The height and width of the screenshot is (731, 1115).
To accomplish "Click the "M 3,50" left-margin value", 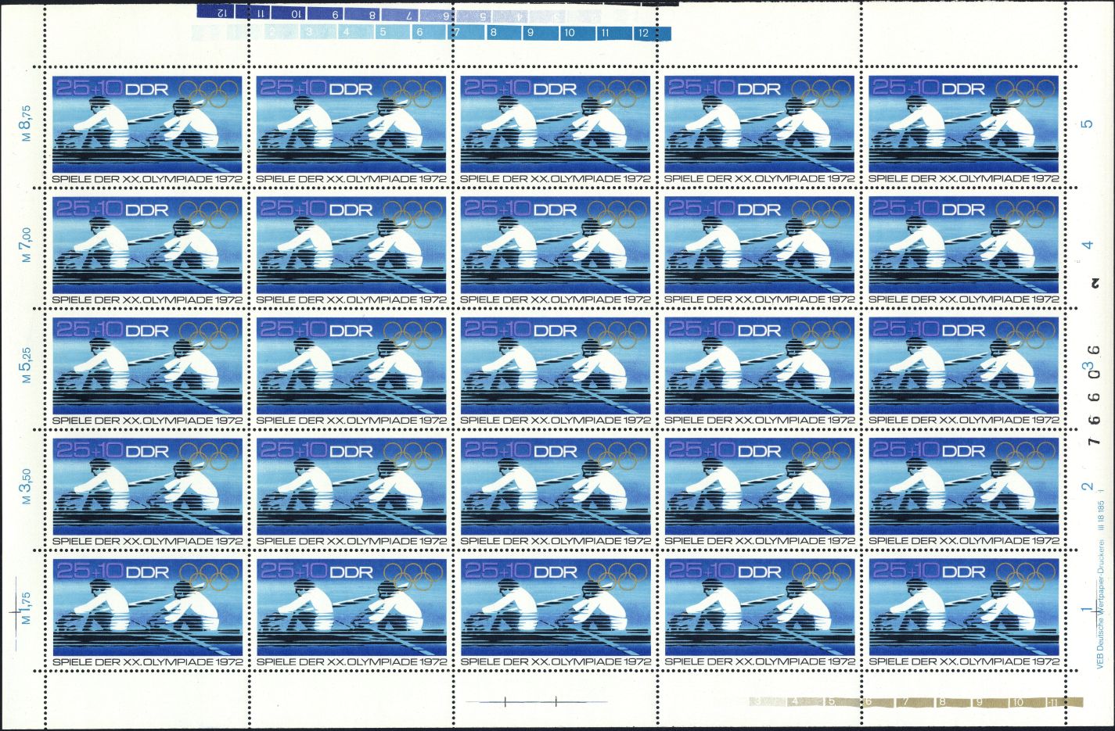I will tap(26, 487).
